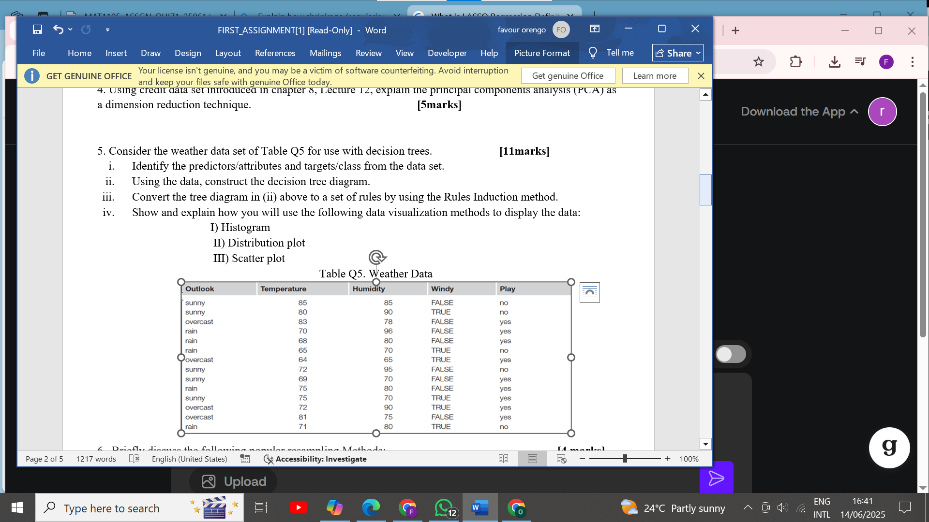The height and width of the screenshot is (522, 929).
Task: Click the Type here to search box
Action: (x=111, y=507)
